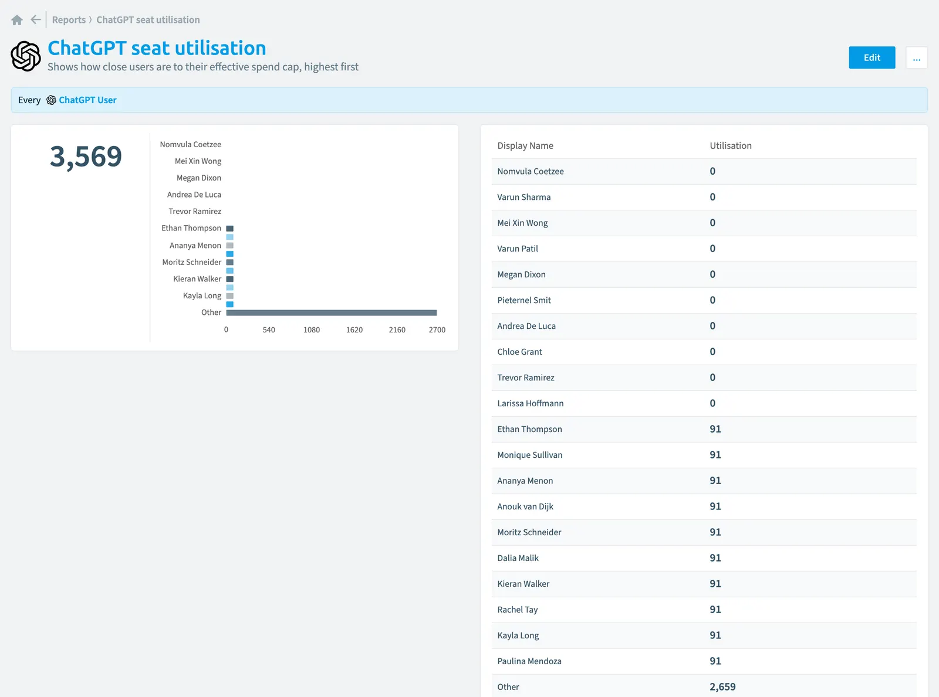Click the small ChatGPT icon in filter bar
Image resolution: width=939 pixels, height=697 pixels.
(51, 100)
